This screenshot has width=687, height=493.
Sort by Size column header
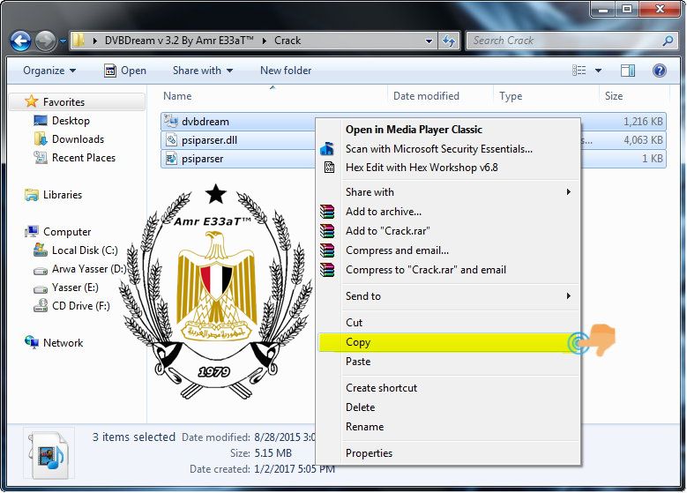tap(634, 96)
